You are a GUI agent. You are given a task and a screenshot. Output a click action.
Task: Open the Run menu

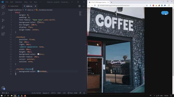click(x=35, y=2)
